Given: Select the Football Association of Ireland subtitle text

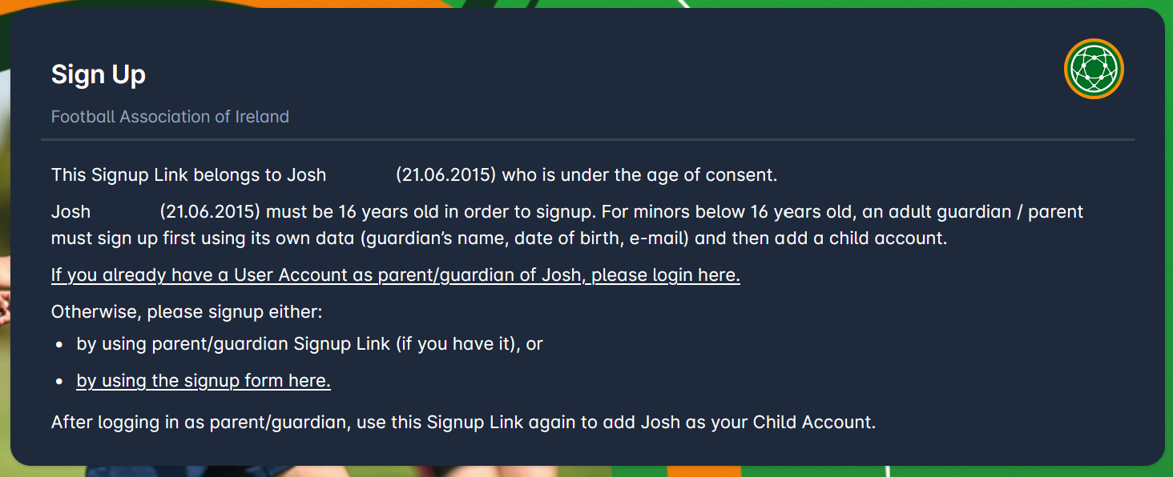Looking at the screenshot, I should click(x=170, y=116).
